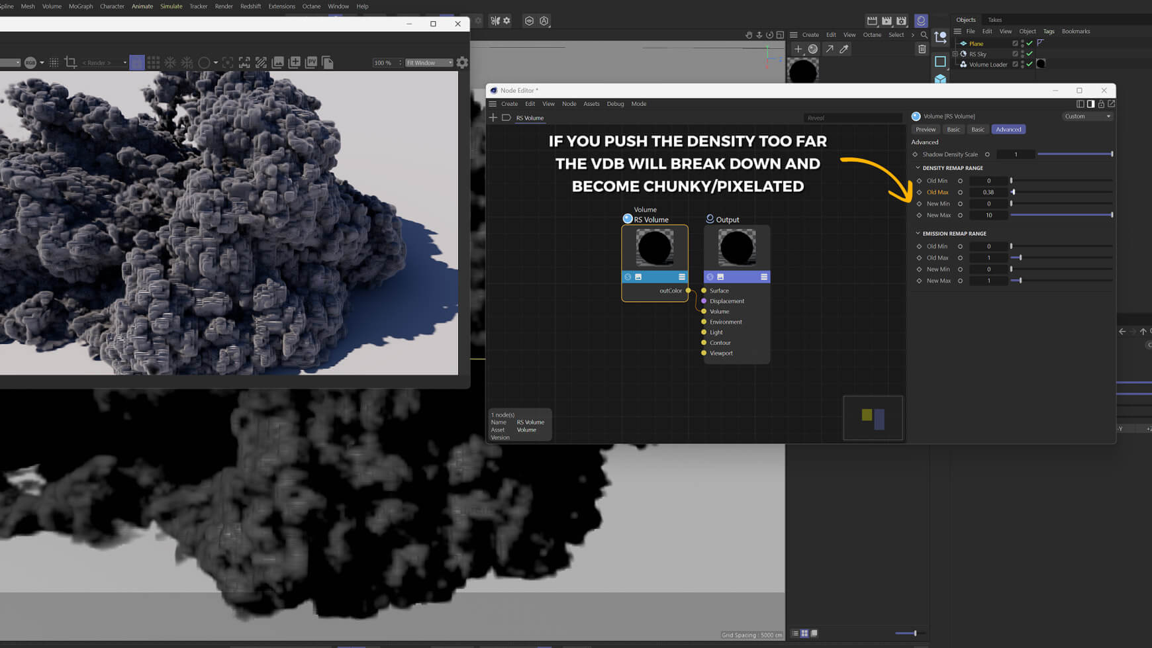1152x648 pixels.
Task: Click the add node plus icon in Node Editor
Action: pyautogui.click(x=493, y=117)
